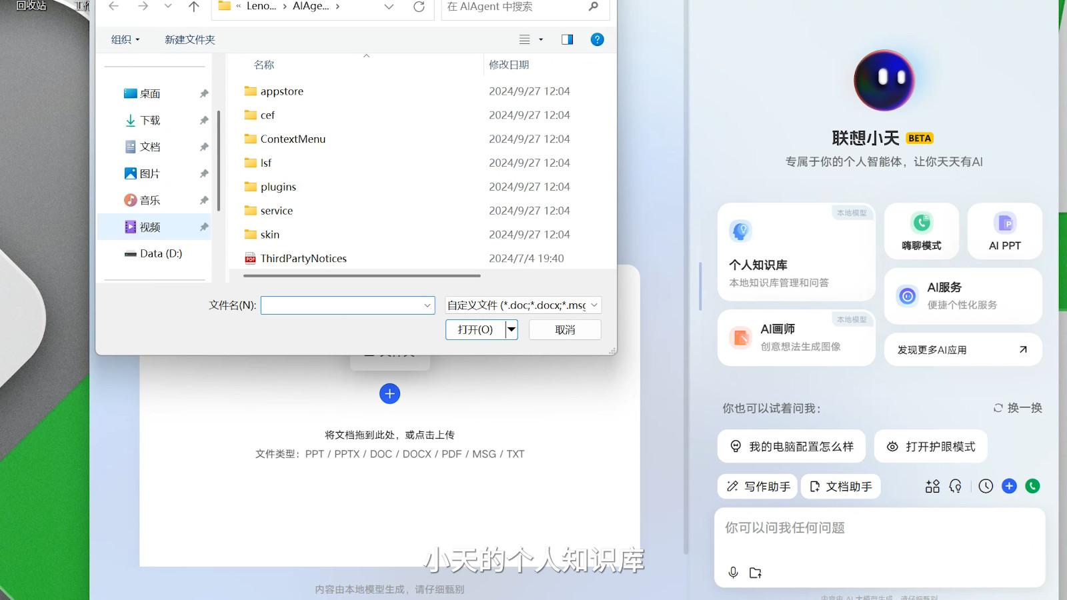
Task: Click 发现更多AI应用 link
Action: point(962,350)
